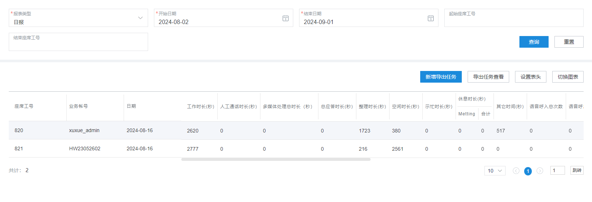Select the row with agent 821

296,148
